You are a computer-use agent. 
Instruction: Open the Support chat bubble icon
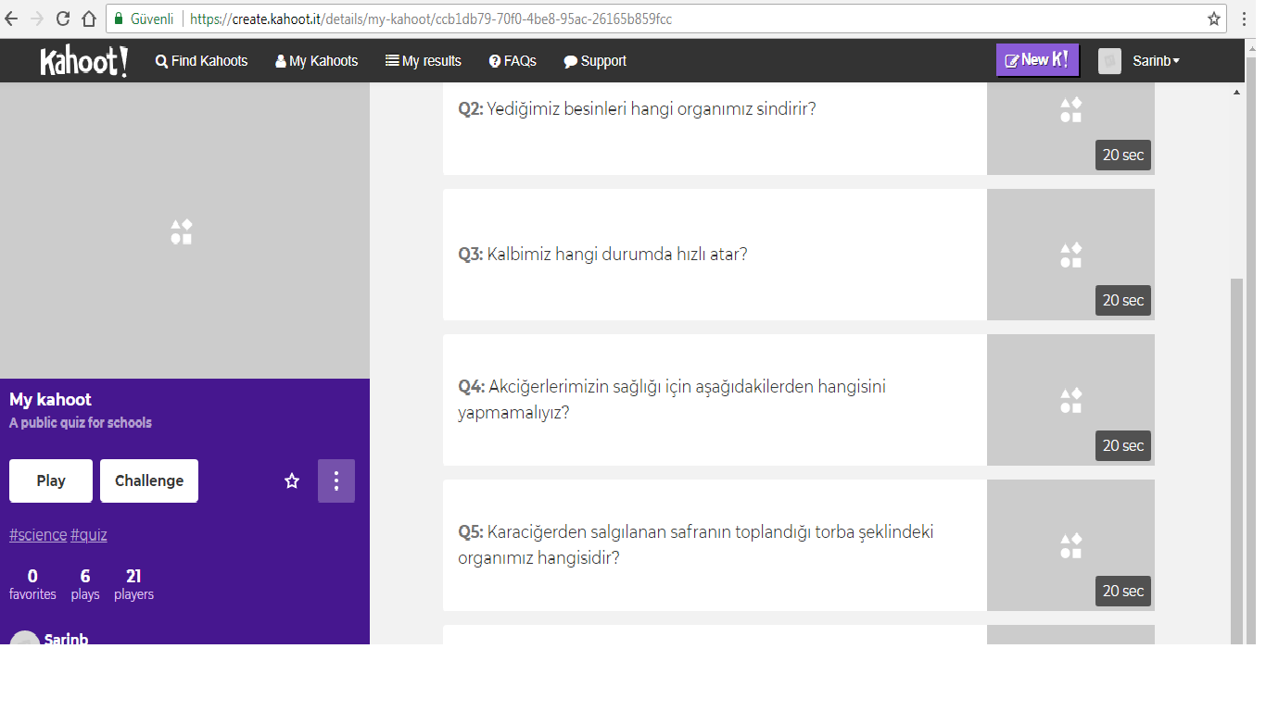point(570,60)
